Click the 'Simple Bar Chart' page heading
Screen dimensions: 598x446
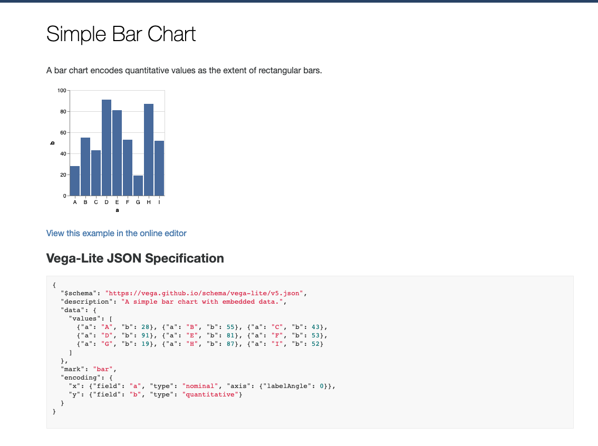[x=121, y=34]
